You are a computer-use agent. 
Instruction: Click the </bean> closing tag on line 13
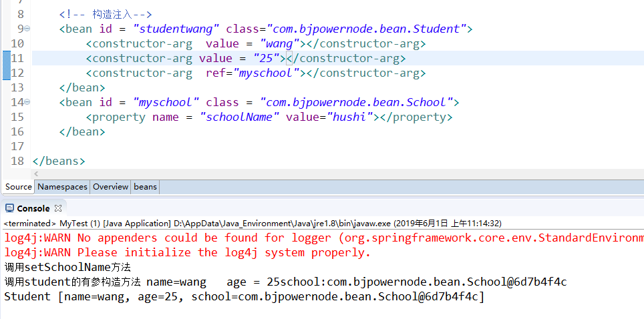click(82, 87)
